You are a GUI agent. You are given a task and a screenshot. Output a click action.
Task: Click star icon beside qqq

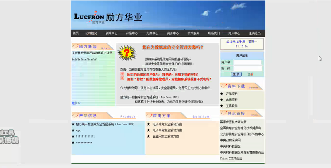click(73, 130)
